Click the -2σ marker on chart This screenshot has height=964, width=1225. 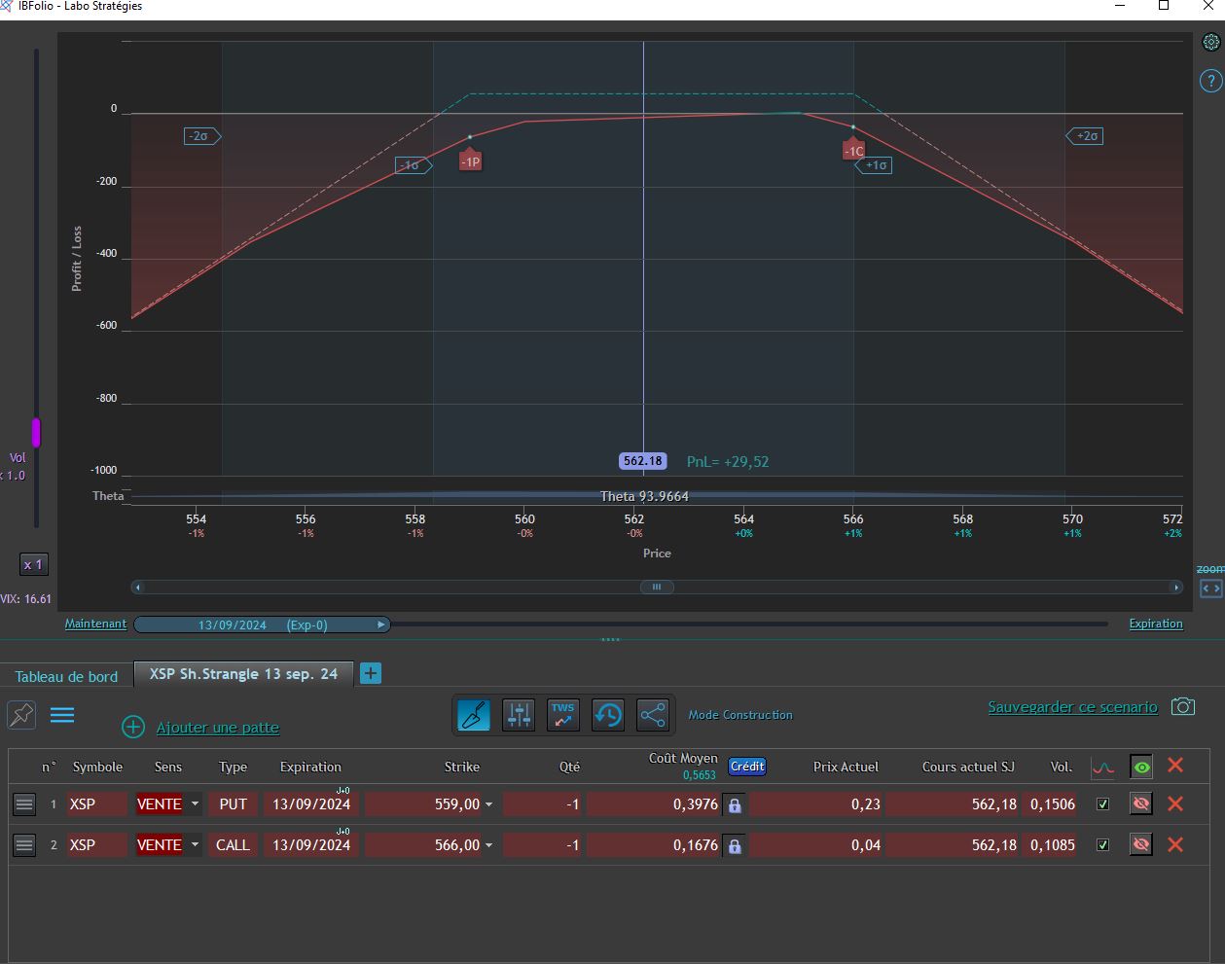pos(202,136)
